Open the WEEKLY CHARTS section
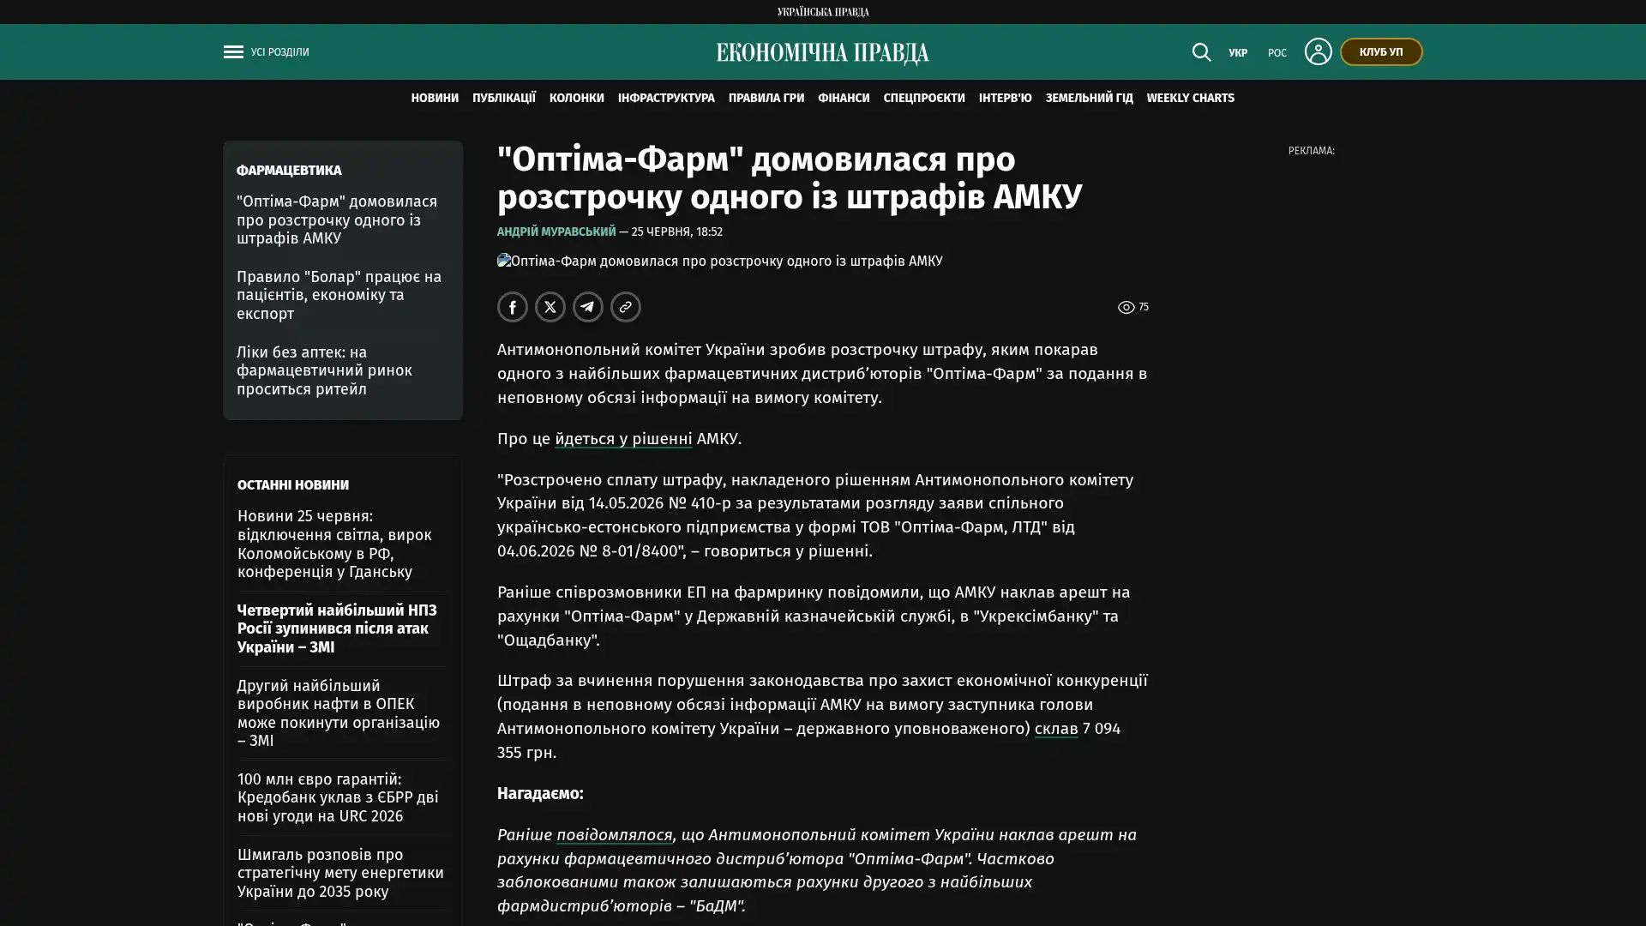Image resolution: width=1646 pixels, height=926 pixels. (1191, 99)
